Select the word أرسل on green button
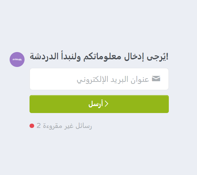 tap(96, 104)
